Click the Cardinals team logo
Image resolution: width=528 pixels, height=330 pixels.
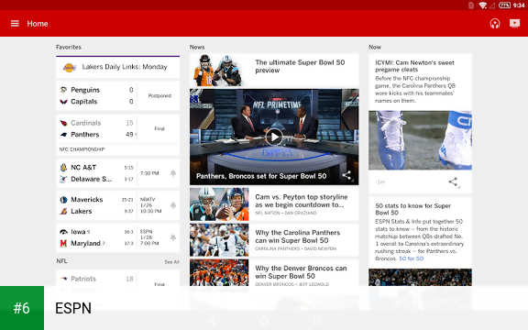tap(63, 123)
